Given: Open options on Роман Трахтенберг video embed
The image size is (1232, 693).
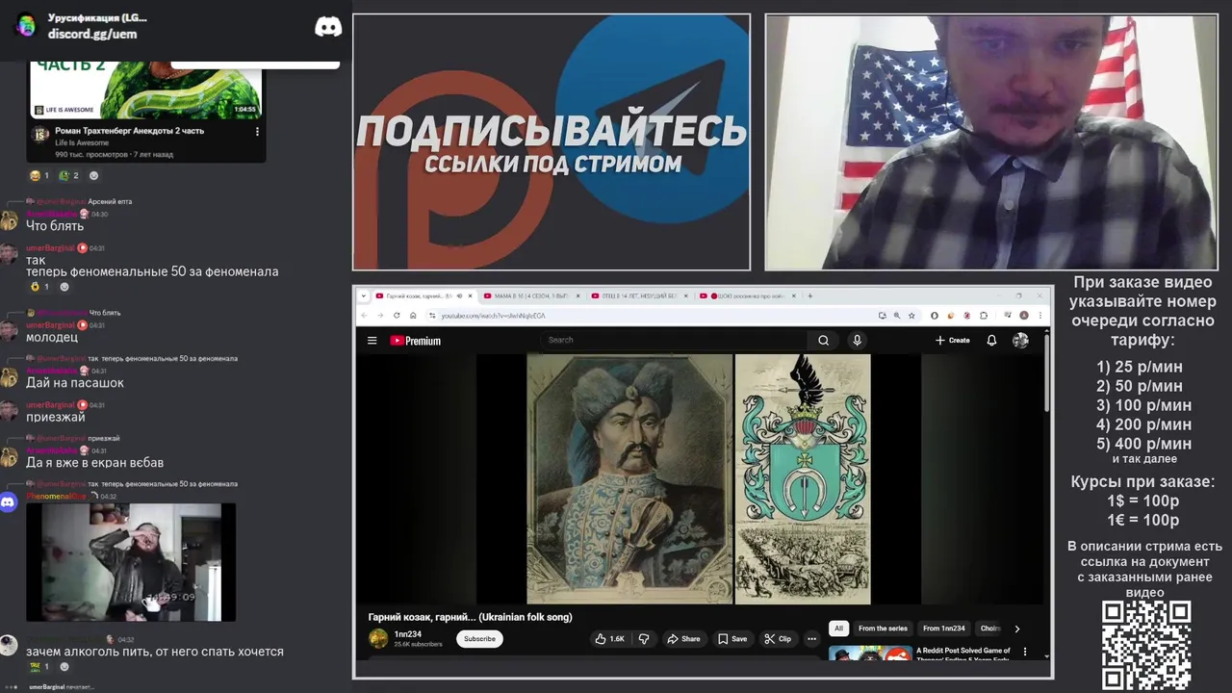Looking at the screenshot, I should pyautogui.click(x=257, y=131).
